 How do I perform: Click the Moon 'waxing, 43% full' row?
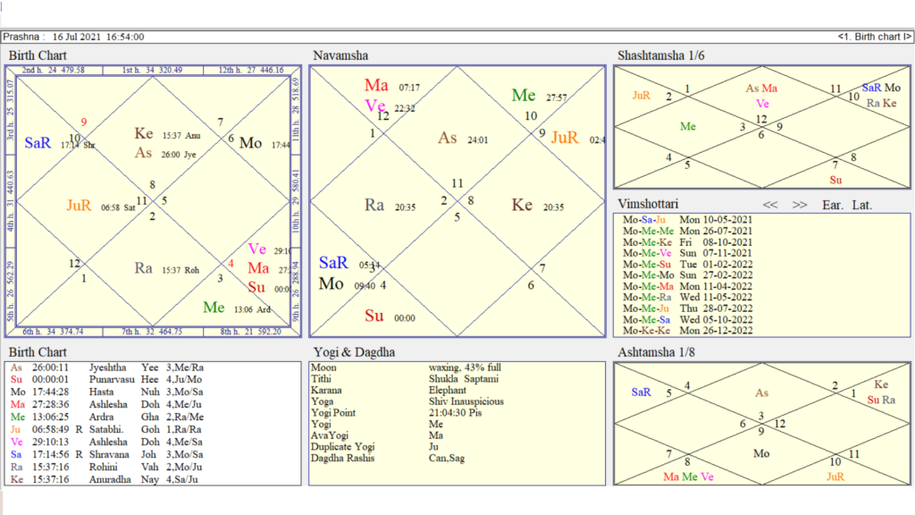pos(407,367)
